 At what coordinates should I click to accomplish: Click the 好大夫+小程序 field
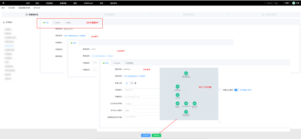(142, 110)
